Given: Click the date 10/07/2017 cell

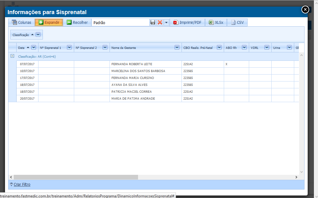Looking at the screenshot, I should [27, 71].
